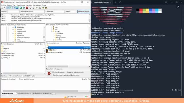Select Impresoras in the local tree
Image resolution: width=184 pixels, height=103 pixels.
point(20,35)
